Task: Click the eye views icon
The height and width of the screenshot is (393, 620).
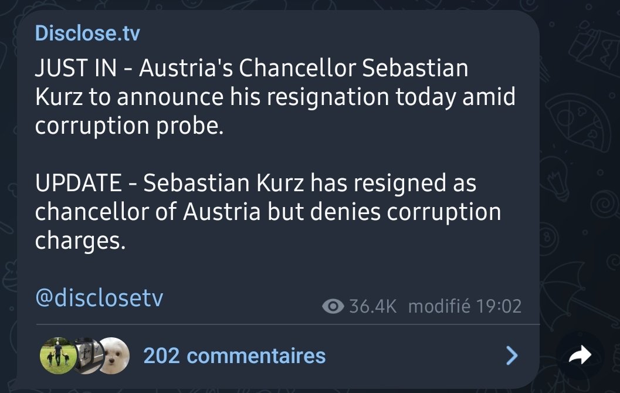Action: point(333,306)
